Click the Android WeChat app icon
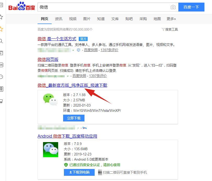The image size is (212, 181). tap(51, 150)
